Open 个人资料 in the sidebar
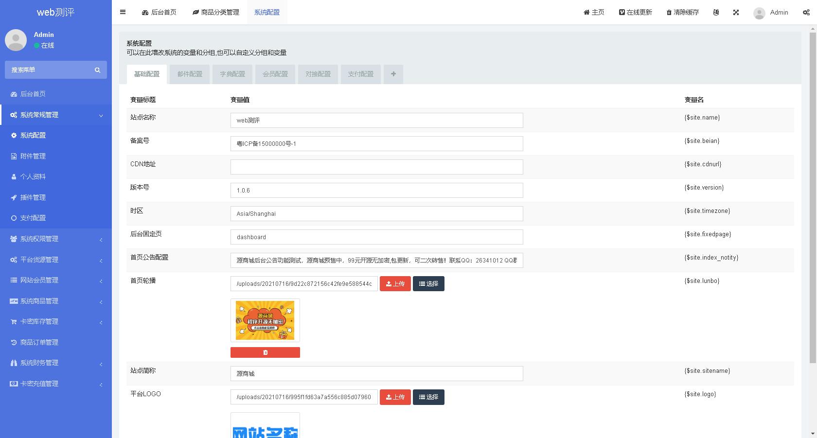This screenshot has width=817, height=438. (56, 176)
